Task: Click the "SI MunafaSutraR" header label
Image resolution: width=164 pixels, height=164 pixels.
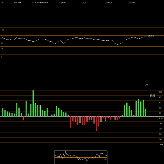Action: coord(40,3)
